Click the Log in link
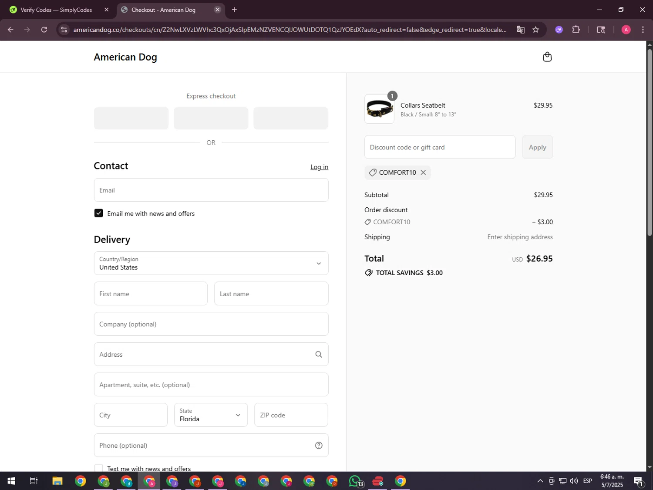 point(319,167)
